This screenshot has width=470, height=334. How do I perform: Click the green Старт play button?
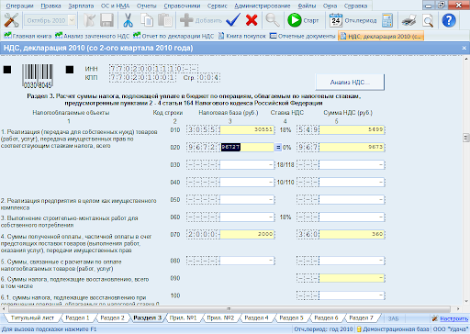coord(303,20)
